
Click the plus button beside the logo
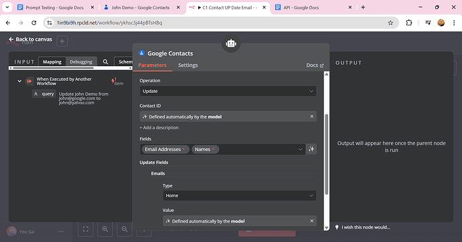pyautogui.click(x=62, y=41)
